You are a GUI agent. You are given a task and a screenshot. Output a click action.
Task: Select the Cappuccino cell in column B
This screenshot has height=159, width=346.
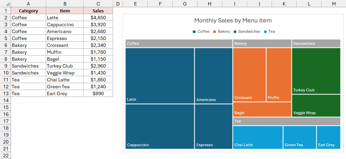click(x=65, y=24)
